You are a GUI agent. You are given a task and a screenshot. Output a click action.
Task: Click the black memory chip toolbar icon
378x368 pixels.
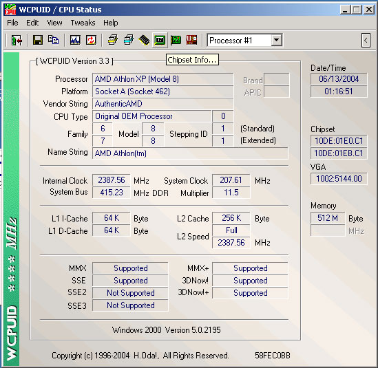[x=144, y=40]
